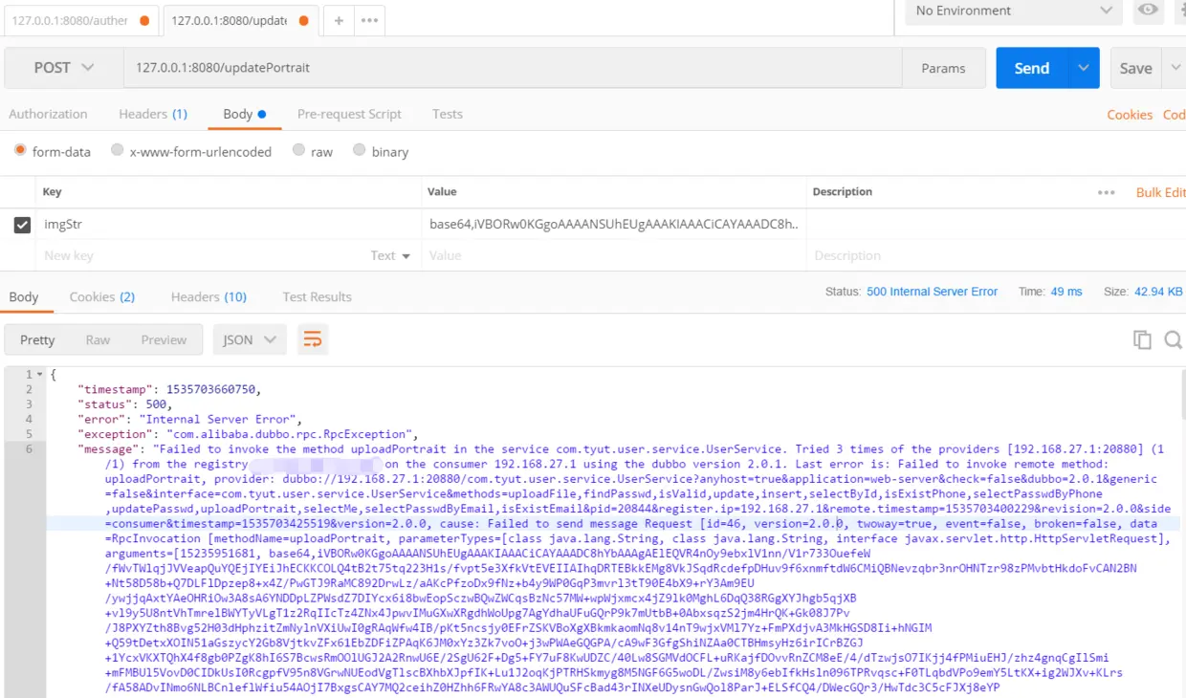The height and width of the screenshot is (698, 1186).
Task: Click the 42.94 KB response size value
Action: 1158,292
